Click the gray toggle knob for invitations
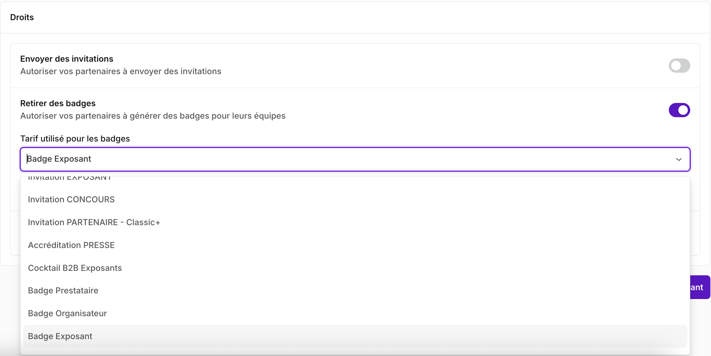Screen dimensions: 711x356 pyautogui.click(x=676, y=66)
